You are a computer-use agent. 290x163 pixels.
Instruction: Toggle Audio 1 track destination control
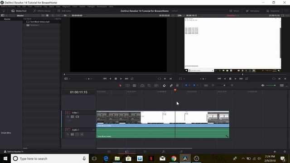[68, 130]
